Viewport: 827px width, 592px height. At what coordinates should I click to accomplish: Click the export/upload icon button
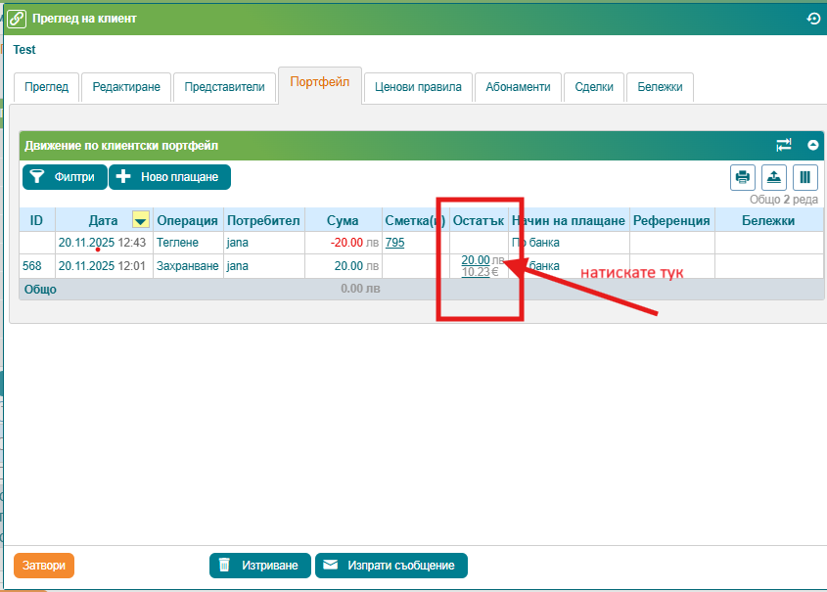pyautogui.click(x=773, y=177)
